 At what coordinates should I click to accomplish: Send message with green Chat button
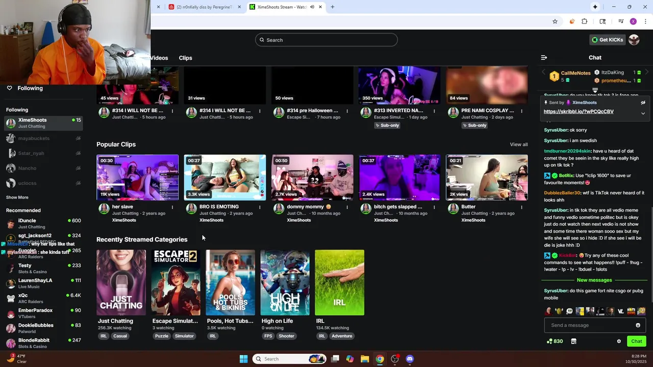click(636, 342)
